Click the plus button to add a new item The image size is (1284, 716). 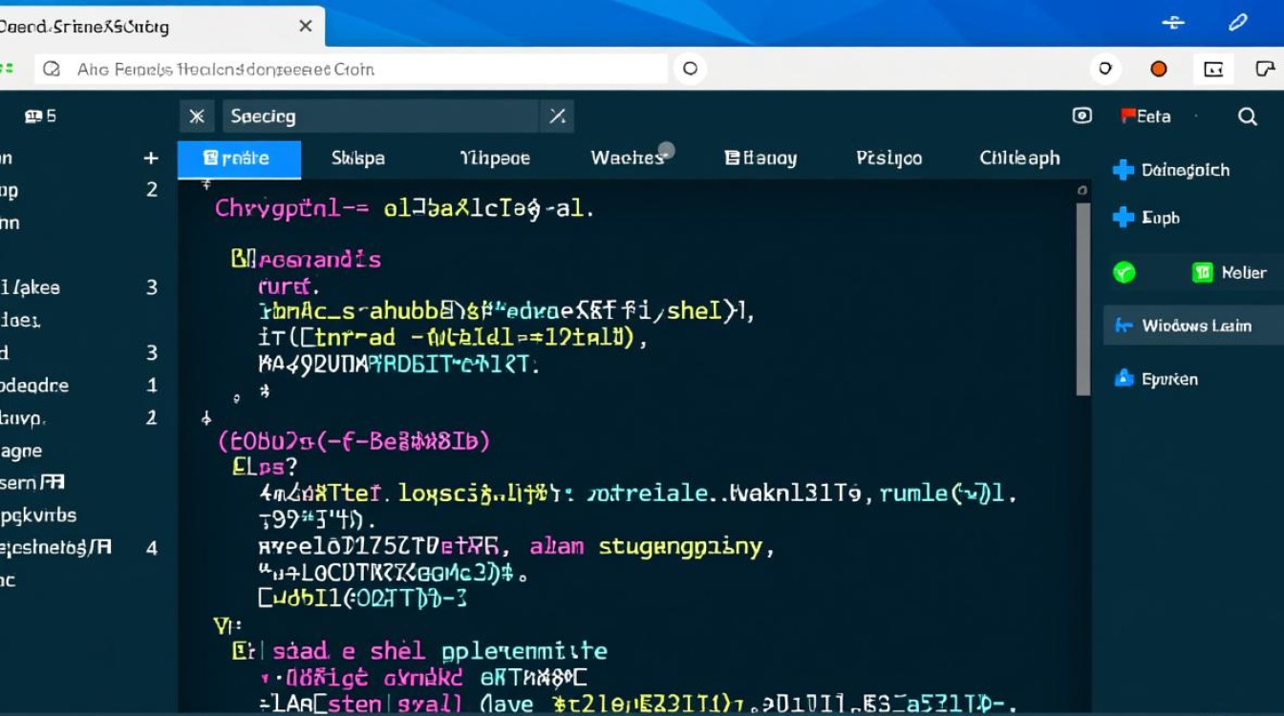point(151,158)
